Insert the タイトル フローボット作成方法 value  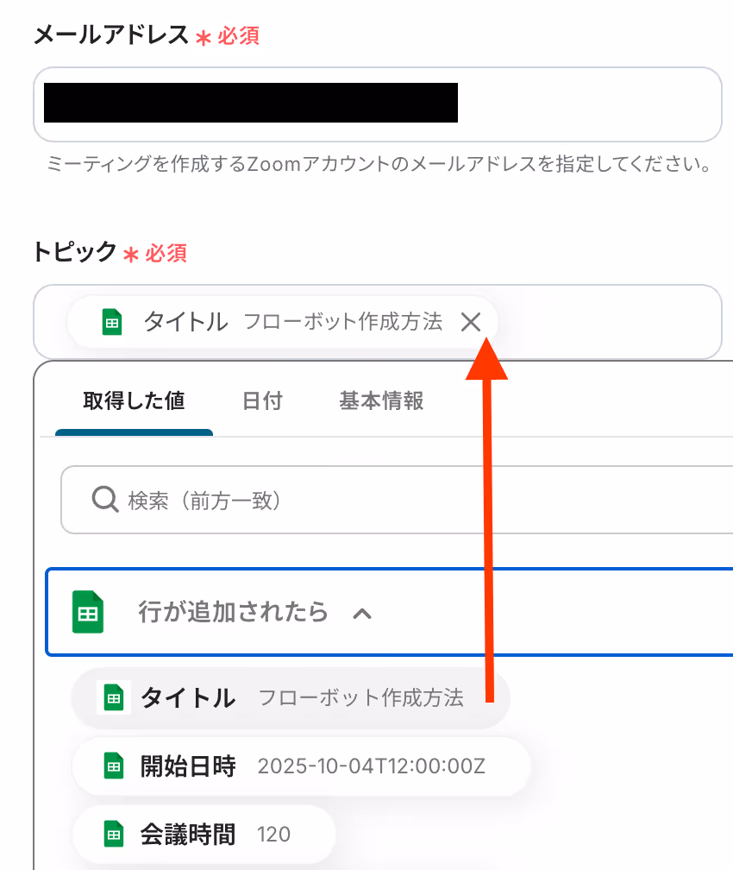point(291,698)
